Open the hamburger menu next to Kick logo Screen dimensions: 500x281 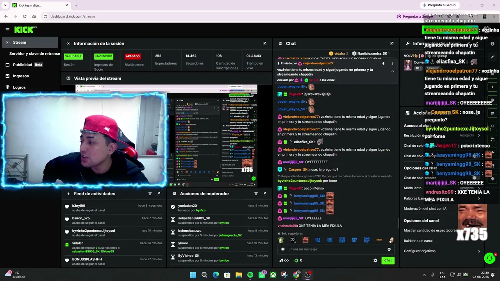point(7,30)
